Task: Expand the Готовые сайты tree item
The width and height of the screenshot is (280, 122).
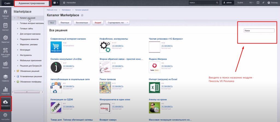Action: 18,29
